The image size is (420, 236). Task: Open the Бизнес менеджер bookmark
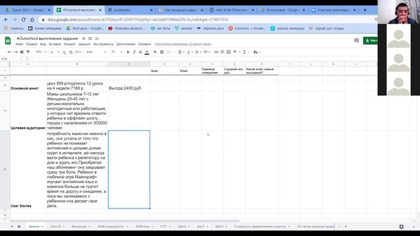[45, 28]
